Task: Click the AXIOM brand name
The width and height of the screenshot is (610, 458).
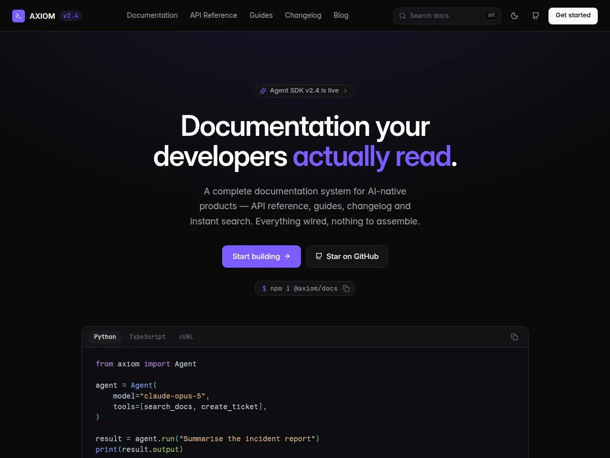Action: [42, 16]
